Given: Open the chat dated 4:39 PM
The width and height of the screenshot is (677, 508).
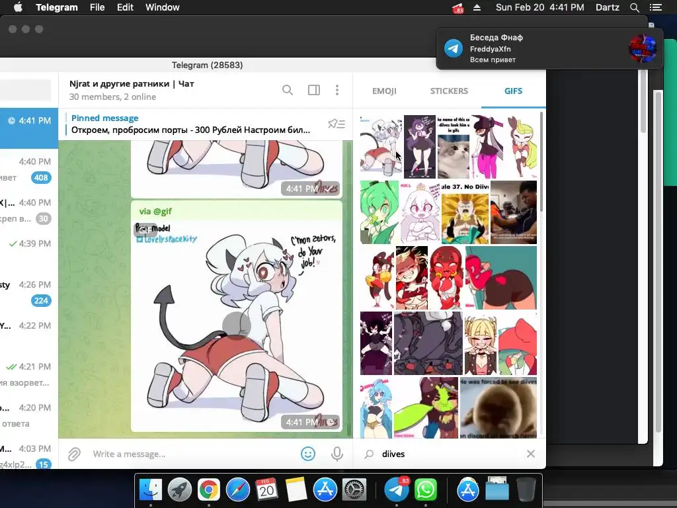Looking at the screenshot, I should point(29,251).
